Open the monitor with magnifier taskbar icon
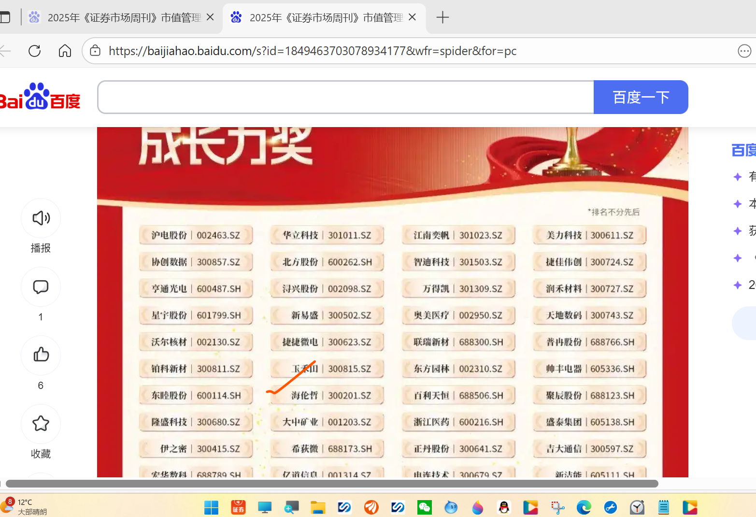The image size is (756, 517). pyautogui.click(x=291, y=507)
